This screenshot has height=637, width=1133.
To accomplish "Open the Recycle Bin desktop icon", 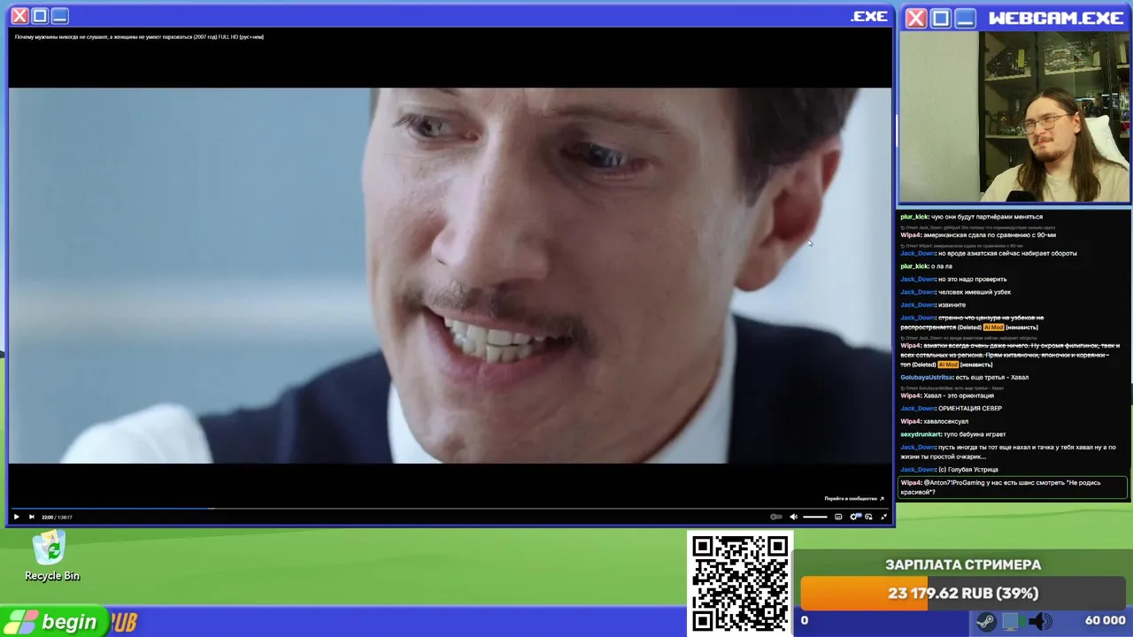I will [51, 556].
